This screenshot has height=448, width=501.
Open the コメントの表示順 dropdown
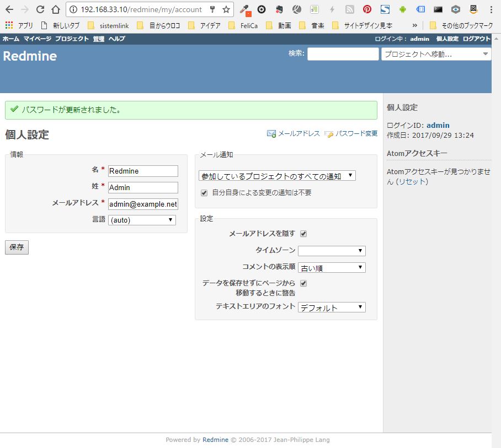coord(332,267)
